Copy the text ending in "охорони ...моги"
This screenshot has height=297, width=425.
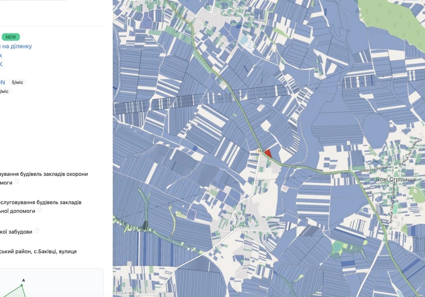17,182
